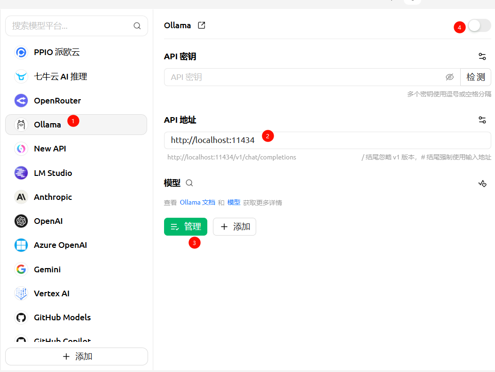Click the green 管理 manage models button
Viewport: 495px width, 372px height.
pos(186,227)
